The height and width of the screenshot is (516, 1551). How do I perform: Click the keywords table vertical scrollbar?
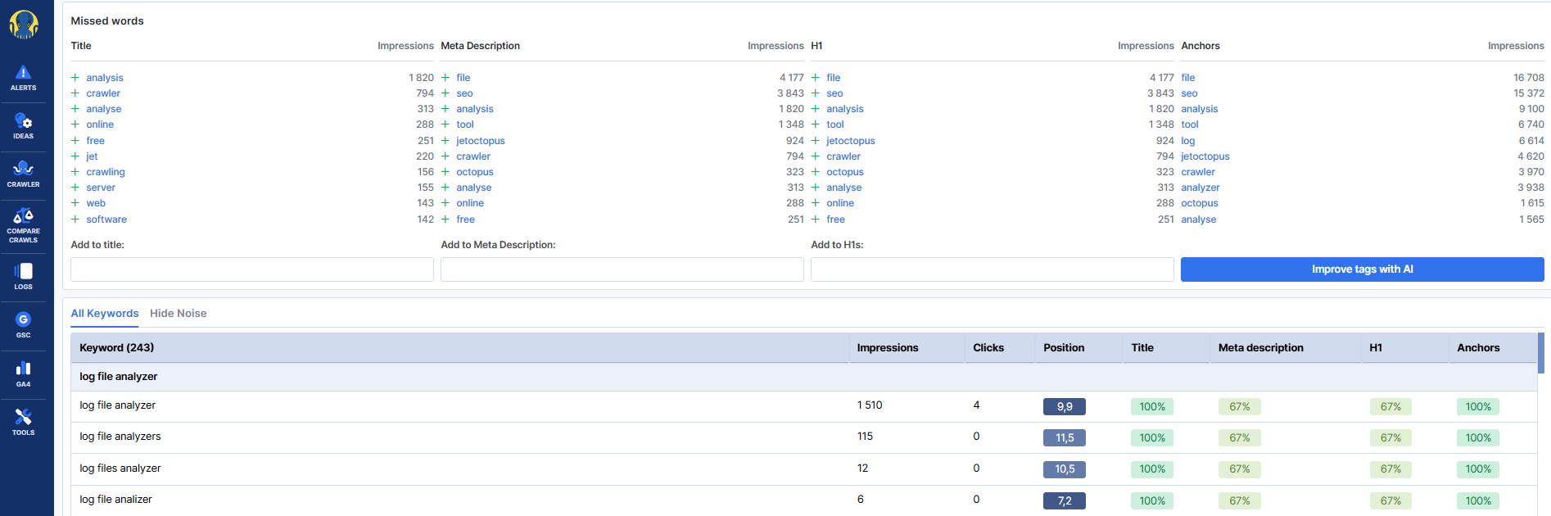1540,353
